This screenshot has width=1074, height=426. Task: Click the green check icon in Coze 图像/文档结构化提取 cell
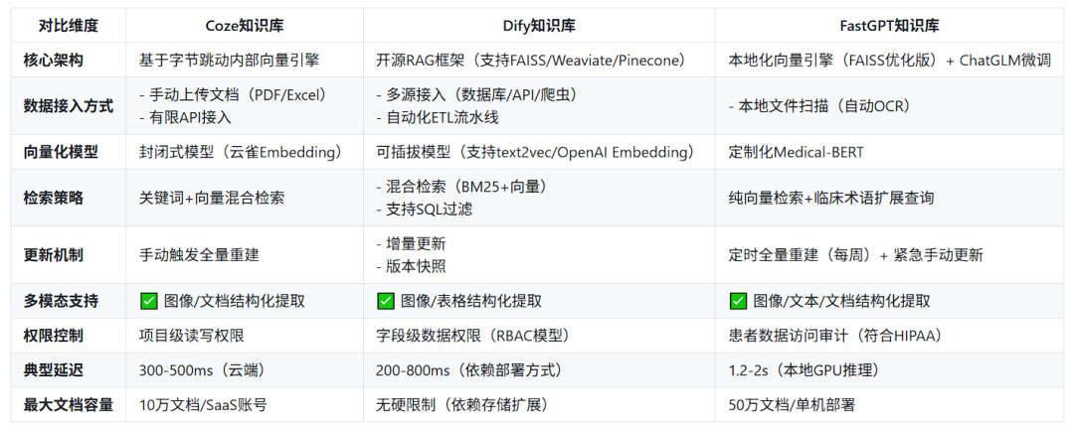pyautogui.click(x=147, y=301)
